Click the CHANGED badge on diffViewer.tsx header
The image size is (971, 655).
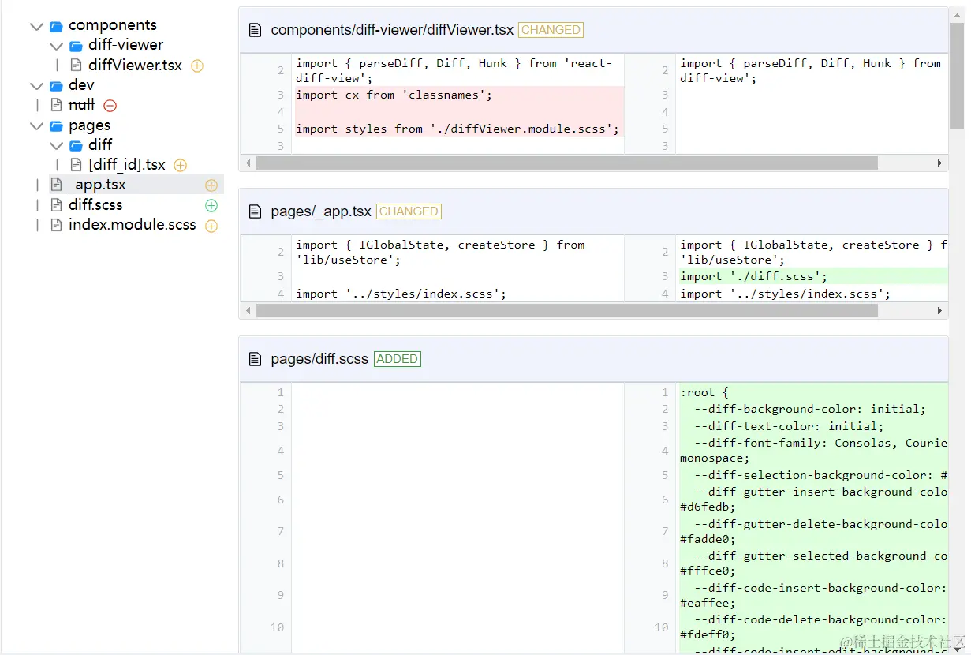click(x=551, y=30)
